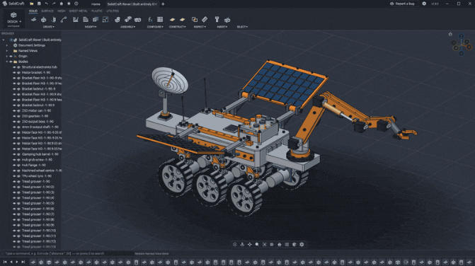
Task: Hide the Hub flange body
Action: point(14,166)
